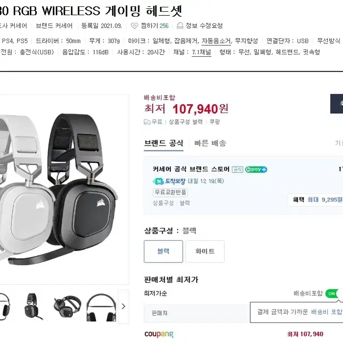Toggle the 배송비포함 ON switch

coord(334,294)
